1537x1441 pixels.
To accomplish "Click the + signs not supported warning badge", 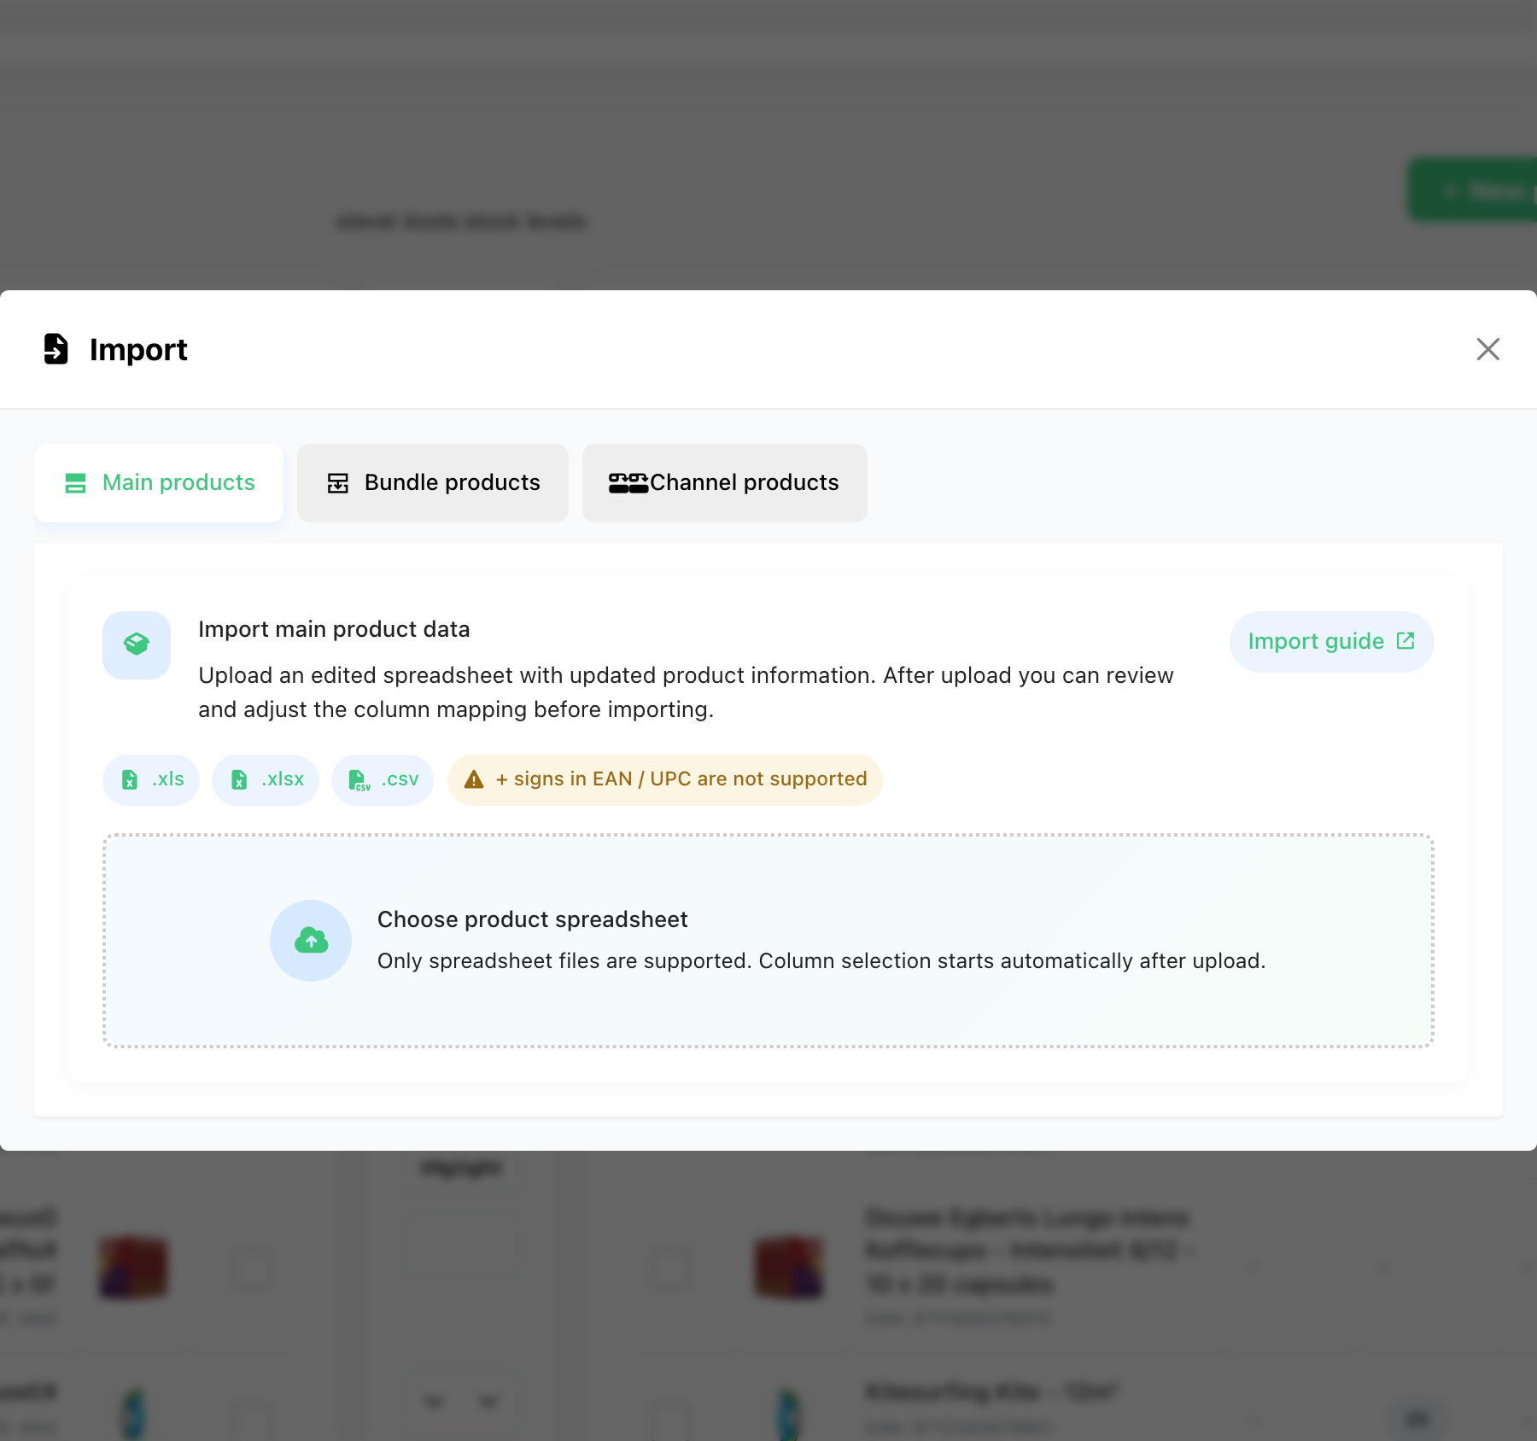I will pos(665,779).
